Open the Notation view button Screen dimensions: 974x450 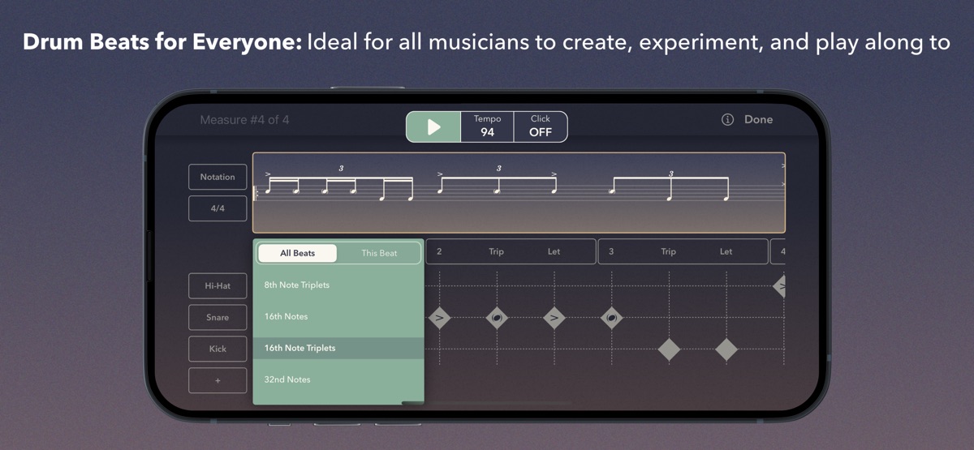tap(218, 177)
